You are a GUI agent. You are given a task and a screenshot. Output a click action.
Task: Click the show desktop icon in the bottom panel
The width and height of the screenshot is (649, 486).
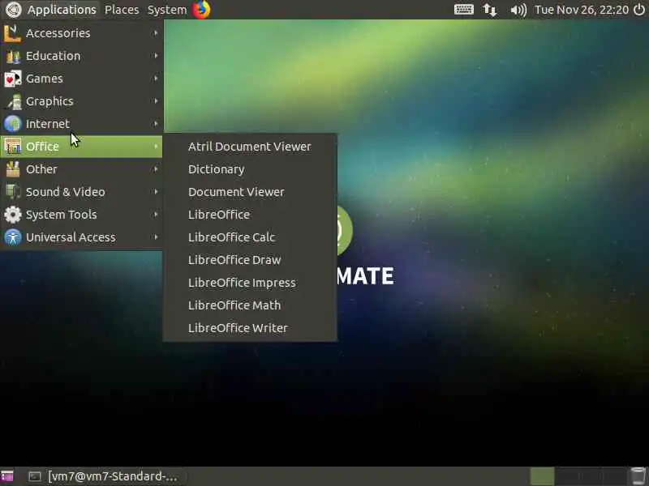point(7,476)
